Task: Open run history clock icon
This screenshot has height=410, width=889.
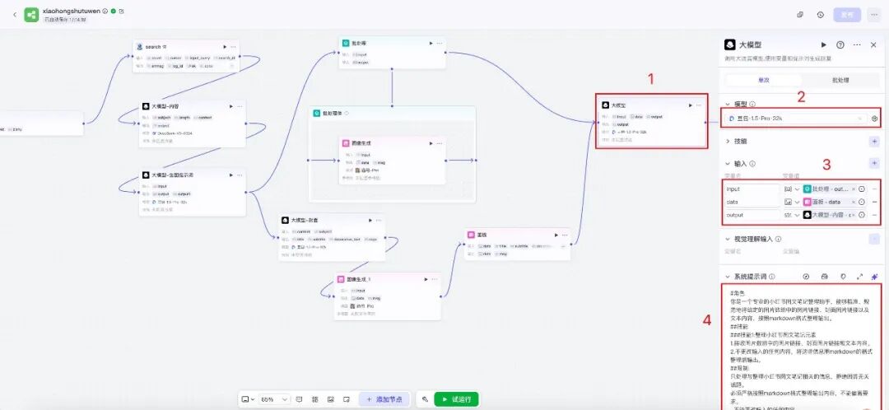Action: (x=821, y=15)
